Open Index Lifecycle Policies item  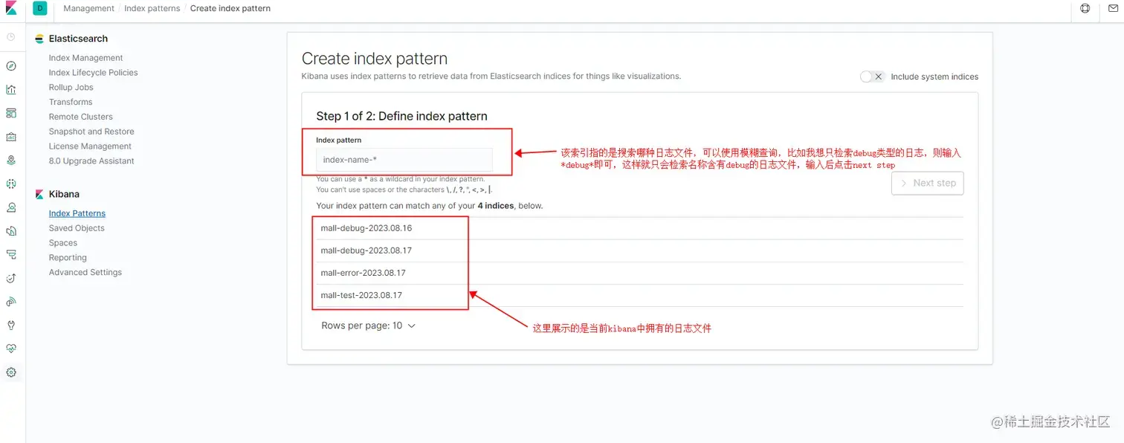coord(94,73)
